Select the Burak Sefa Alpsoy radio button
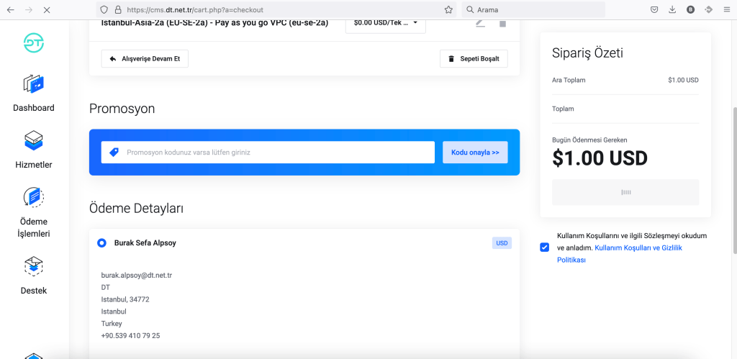This screenshot has width=737, height=359. coord(102,243)
